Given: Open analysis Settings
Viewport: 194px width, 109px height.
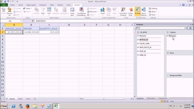Looking at the screenshot, I should click(x=153, y=8).
